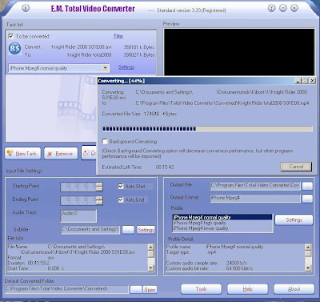Image resolution: width=320 pixels, height=302 pixels.
Task: Browse for Default Converted Folder
Action: coord(136,289)
